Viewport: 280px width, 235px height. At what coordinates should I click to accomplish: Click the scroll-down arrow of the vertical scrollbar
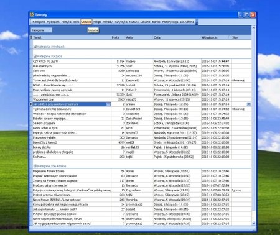[254, 223]
